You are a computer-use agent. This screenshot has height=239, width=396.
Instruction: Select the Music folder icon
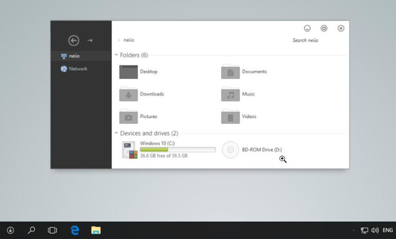[230, 94]
